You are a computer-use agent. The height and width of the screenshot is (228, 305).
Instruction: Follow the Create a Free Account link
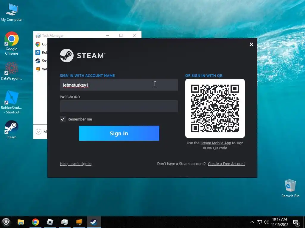pyautogui.click(x=226, y=164)
